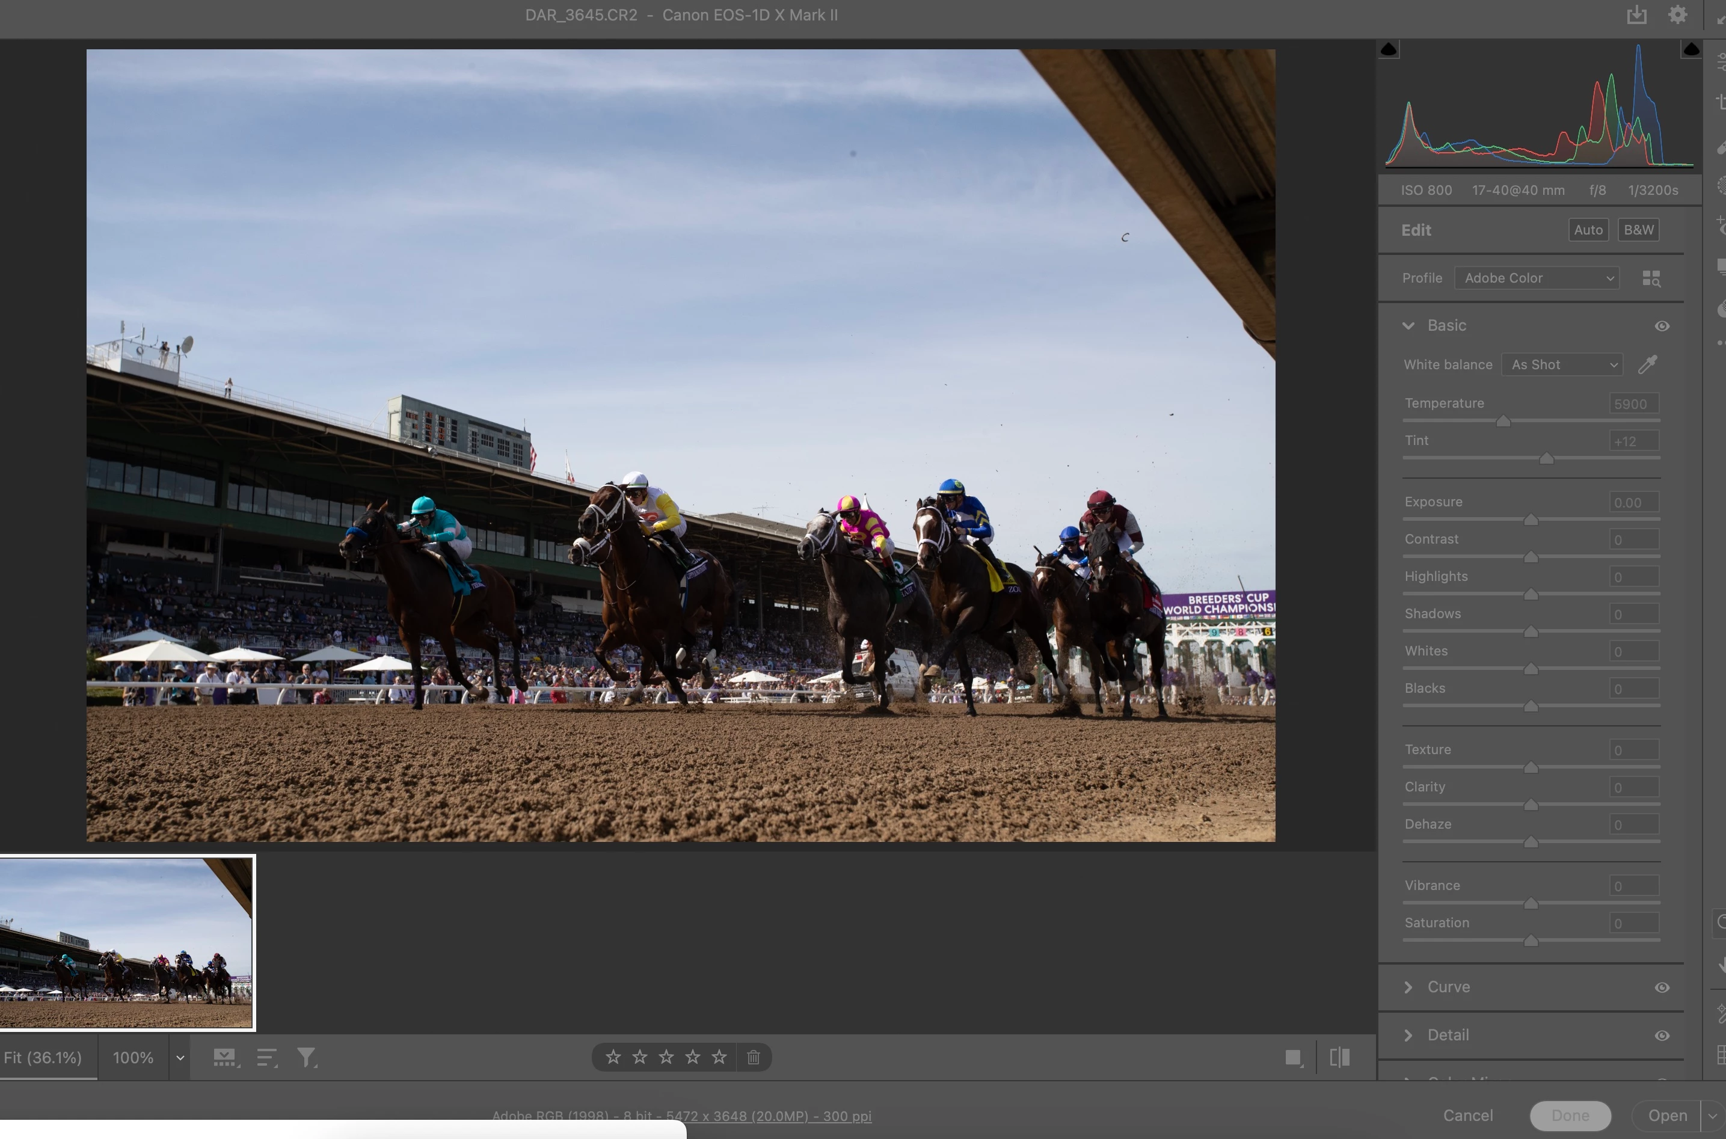Mark image for deletion with trash icon

pos(754,1057)
